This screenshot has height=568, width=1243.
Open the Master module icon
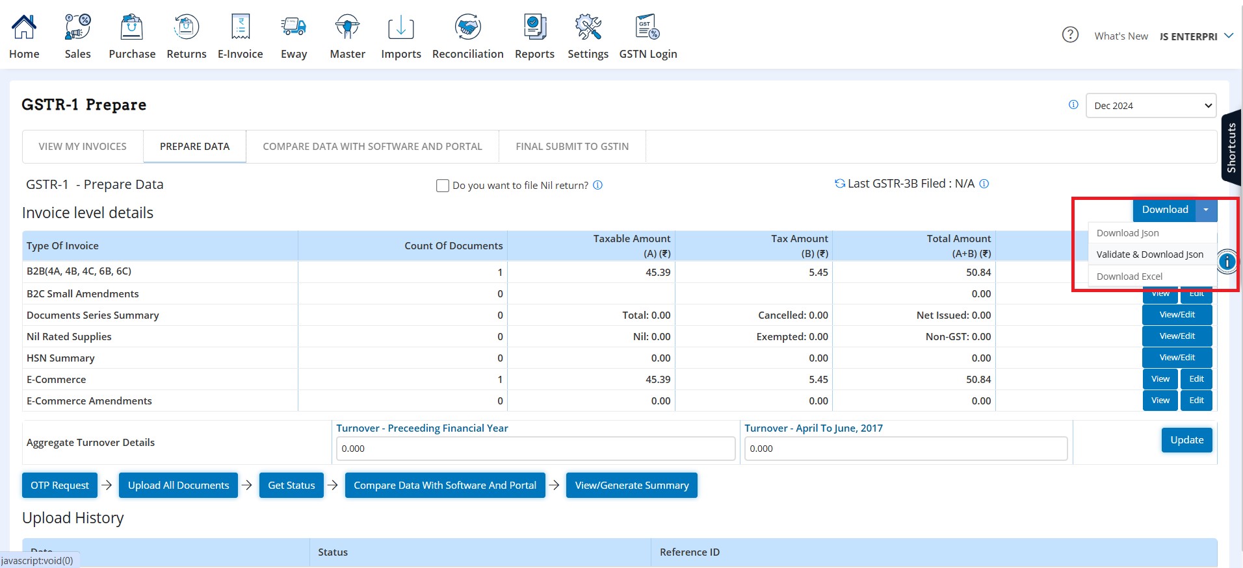point(347,27)
